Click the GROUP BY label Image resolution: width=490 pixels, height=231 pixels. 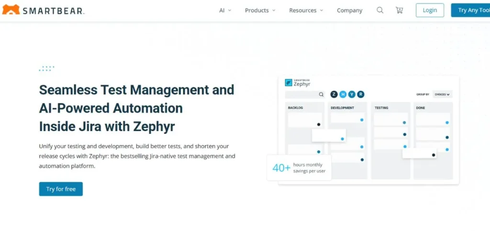tap(423, 94)
